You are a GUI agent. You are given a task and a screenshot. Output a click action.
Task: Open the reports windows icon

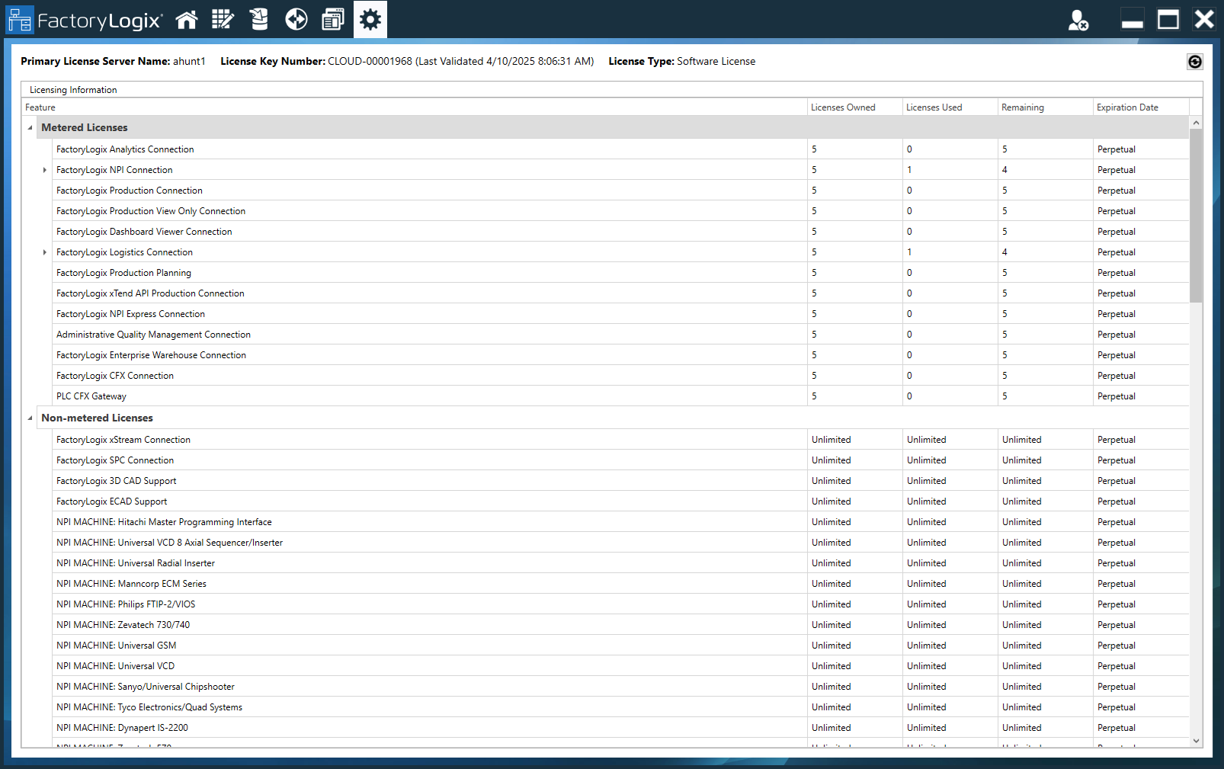click(x=332, y=19)
